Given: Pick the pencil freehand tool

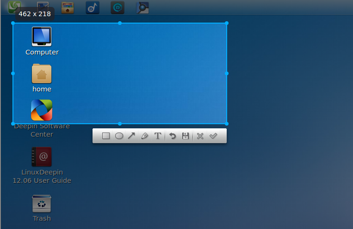Looking at the screenshot, I should coord(144,136).
